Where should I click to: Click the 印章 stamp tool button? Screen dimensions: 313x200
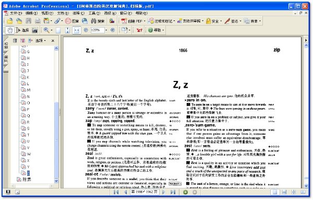tap(72, 21)
